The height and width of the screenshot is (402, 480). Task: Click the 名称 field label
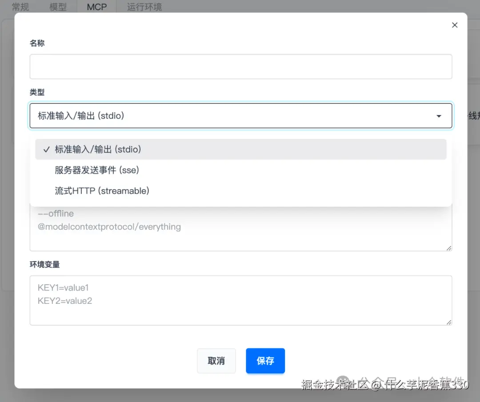click(x=37, y=43)
